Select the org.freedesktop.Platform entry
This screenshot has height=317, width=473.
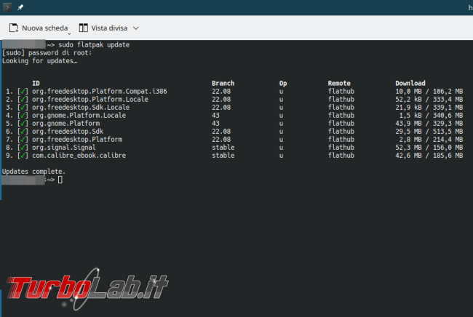click(77, 140)
